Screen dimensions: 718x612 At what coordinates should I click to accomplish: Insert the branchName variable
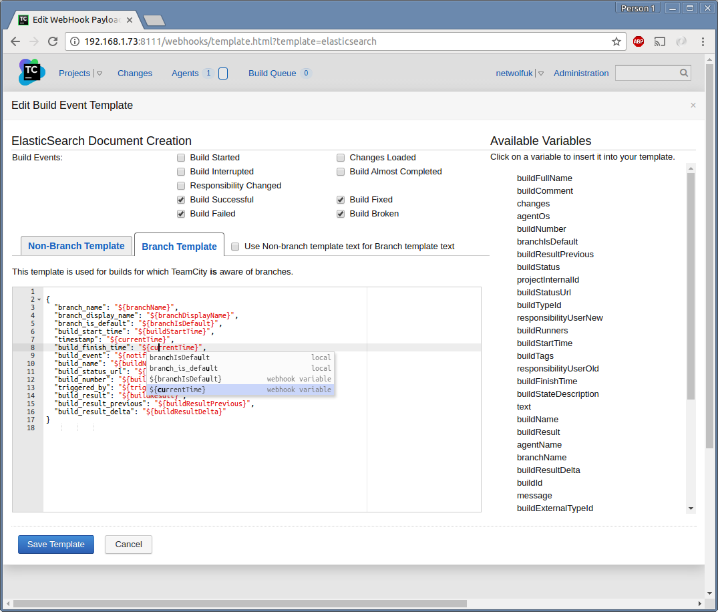pyautogui.click(x=542, y=458)
